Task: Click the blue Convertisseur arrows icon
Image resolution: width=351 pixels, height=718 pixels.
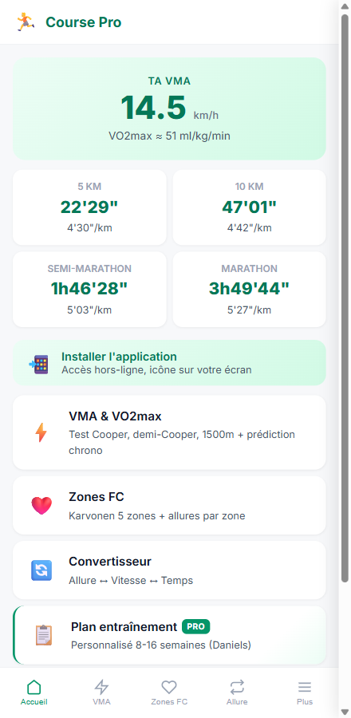Action: (41, 570)
